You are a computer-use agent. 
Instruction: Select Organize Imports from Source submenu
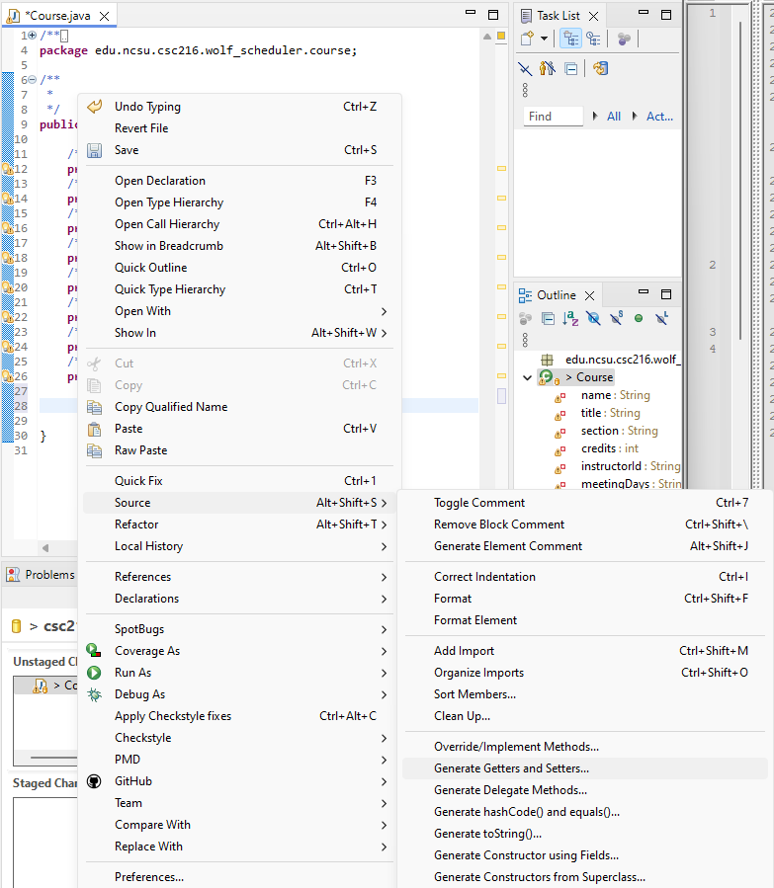478,673
